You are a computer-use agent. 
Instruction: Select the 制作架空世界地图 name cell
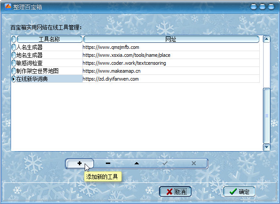click(49, 71)
